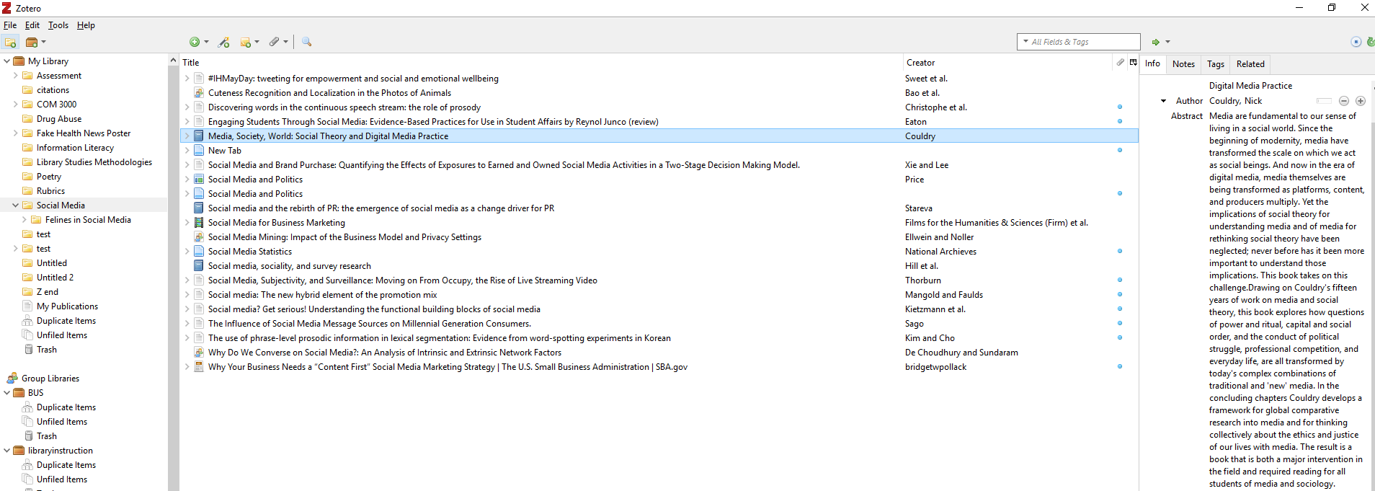Viewport: 1375px width, 491px height.
Task: Click the Group Libraries icon heading
Action: tap(12, 379)
